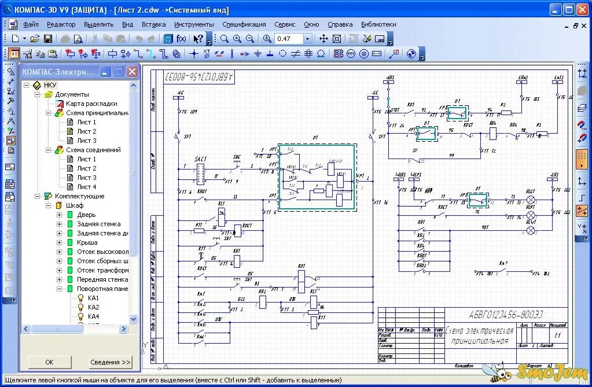The height and width of the screenshot is (387, 592).
Task: Click the refresh view globe icon
Action: point(411,54)
